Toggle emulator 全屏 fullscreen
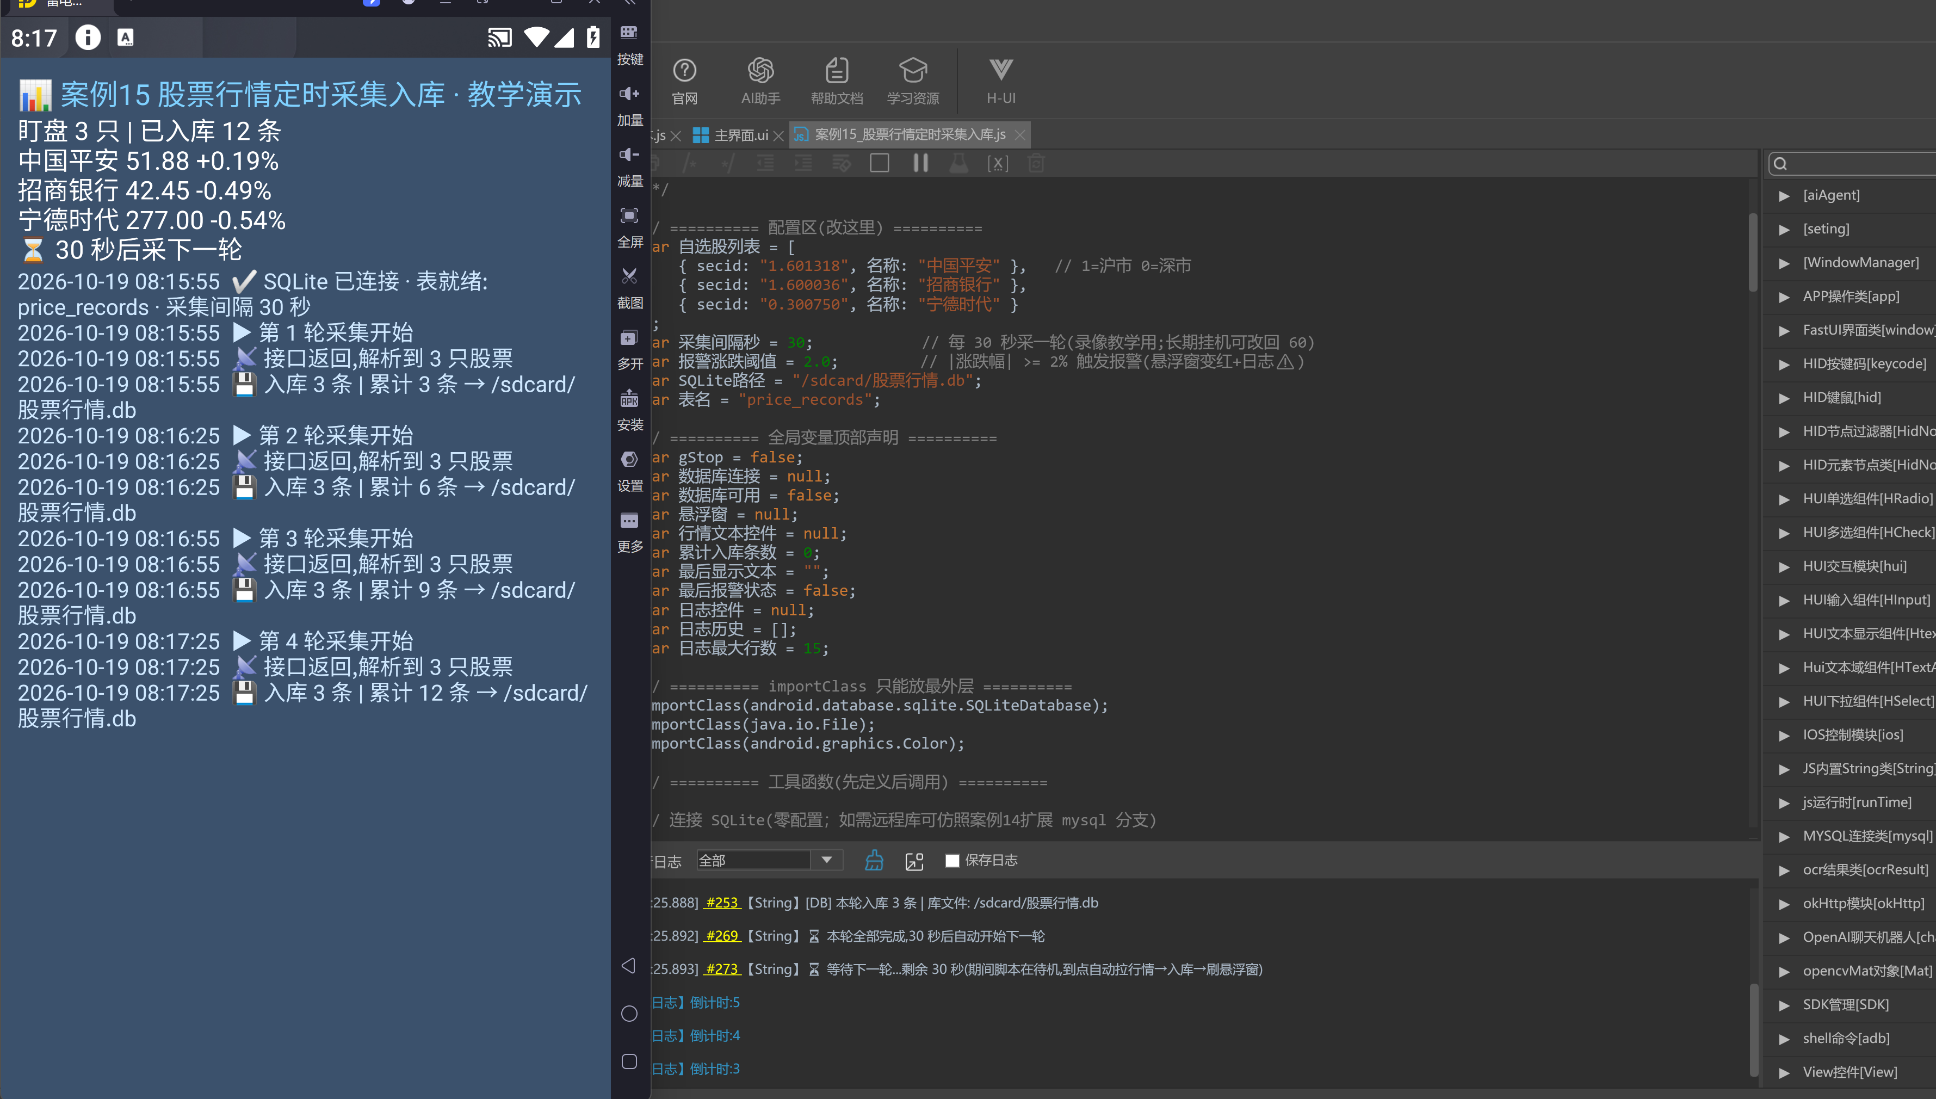 point(629,227)
